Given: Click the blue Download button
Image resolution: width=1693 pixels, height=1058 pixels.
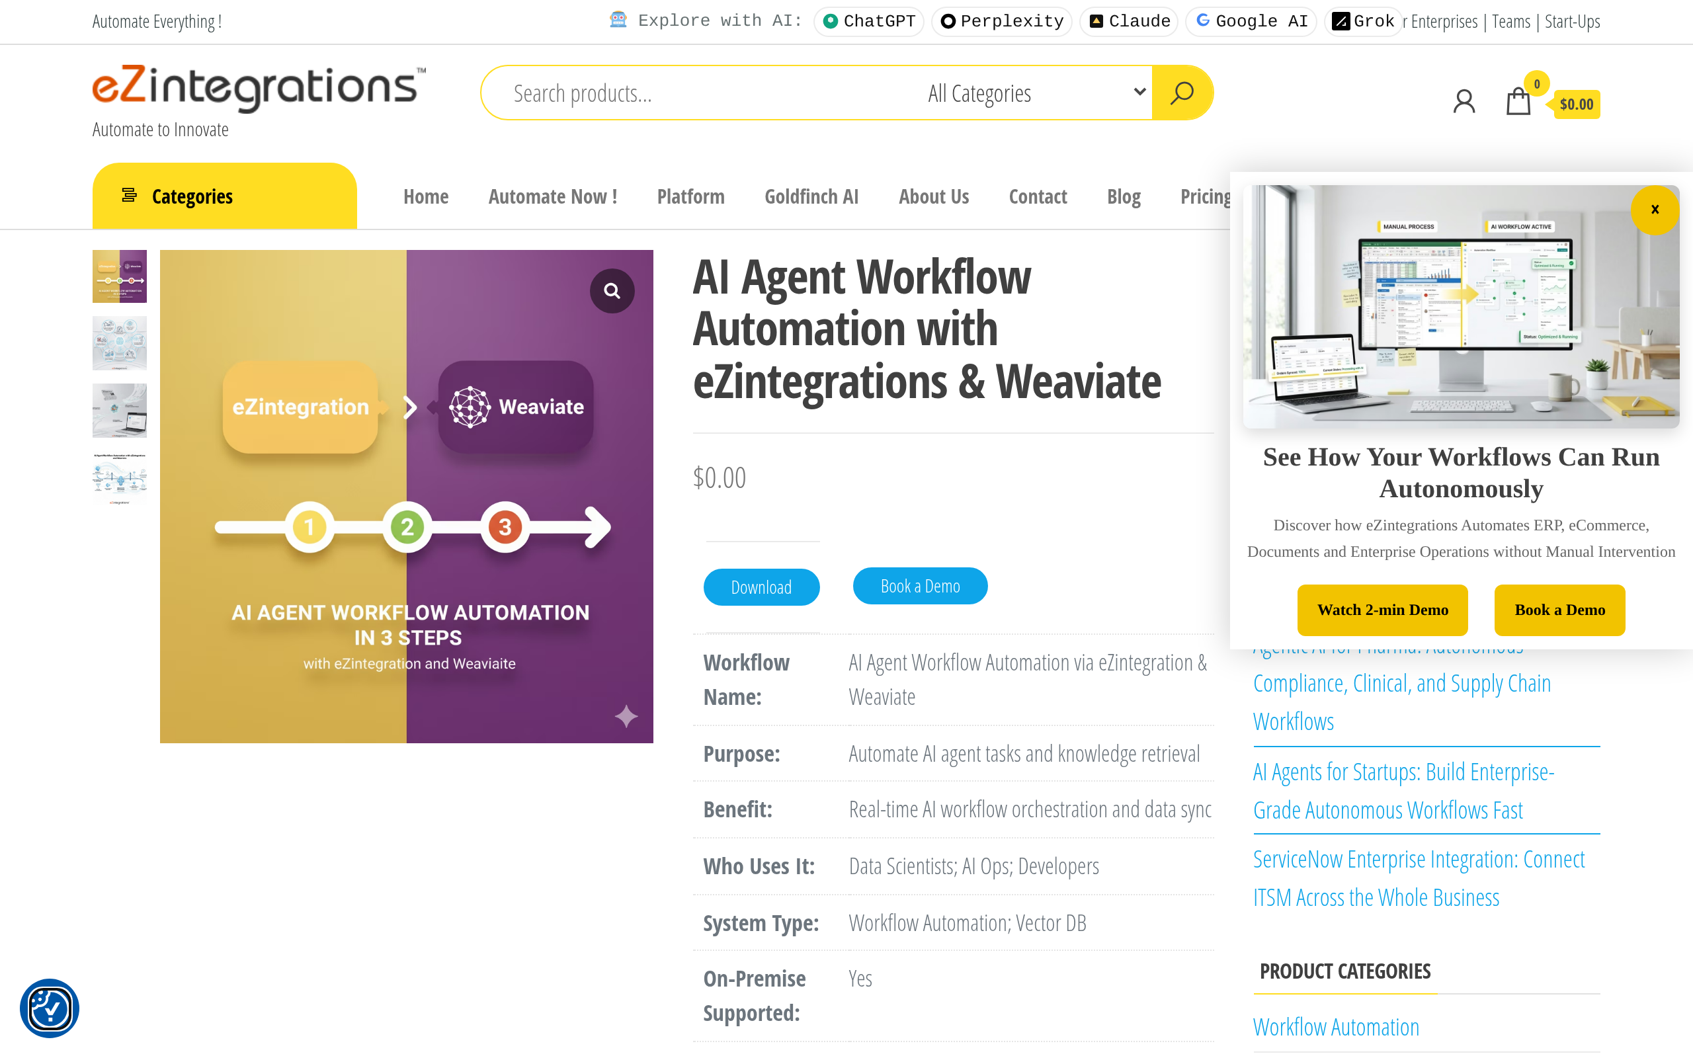Looking at the screenshot, I should (x=761, y=587).
